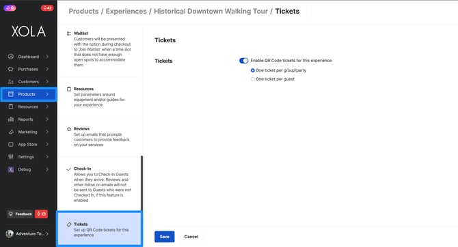Click the Experiences breadcrumb link

pyautogui.click(x=126, y=12)
